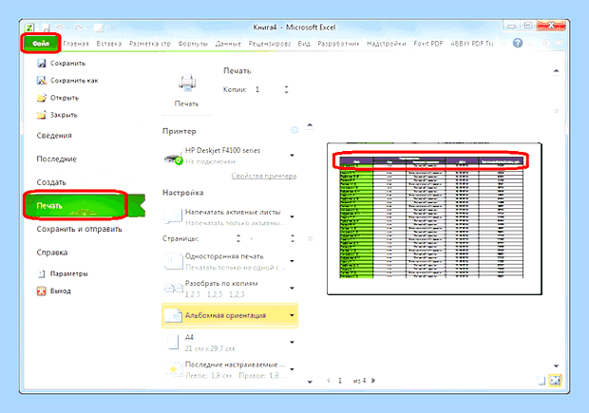This screenshot has height=413, width=589.
Task: Click preview scrollbar down arrow
Action: (x=557, y=366)
